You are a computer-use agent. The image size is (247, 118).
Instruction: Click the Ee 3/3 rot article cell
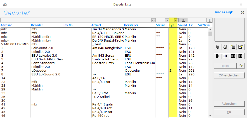[100, 93]
